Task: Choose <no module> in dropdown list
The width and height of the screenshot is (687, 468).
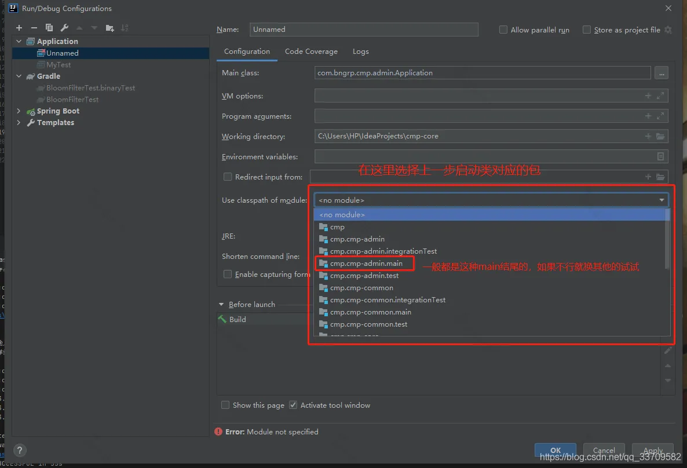Action: coord(489,215)
